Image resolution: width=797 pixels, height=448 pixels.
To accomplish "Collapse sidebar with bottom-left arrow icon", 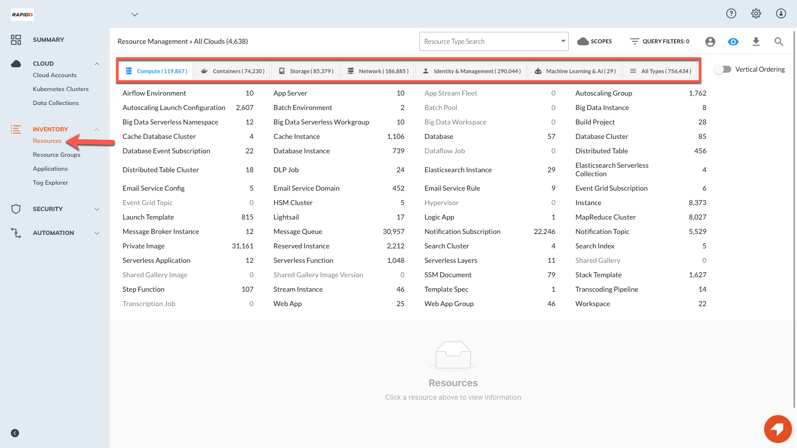I will click(x=15, y=433).
